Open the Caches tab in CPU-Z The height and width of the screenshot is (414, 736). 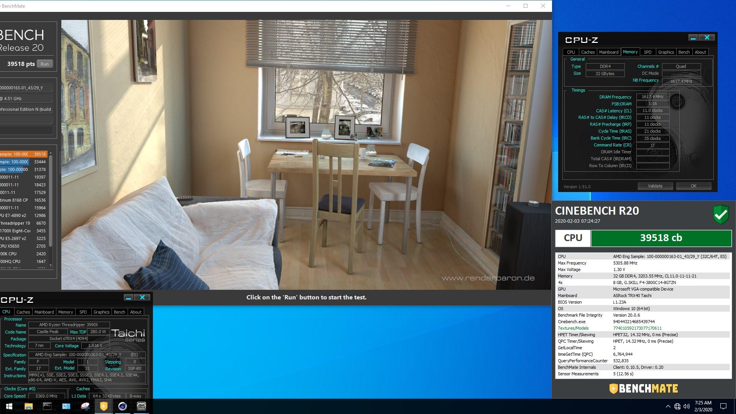click(23, 312)
